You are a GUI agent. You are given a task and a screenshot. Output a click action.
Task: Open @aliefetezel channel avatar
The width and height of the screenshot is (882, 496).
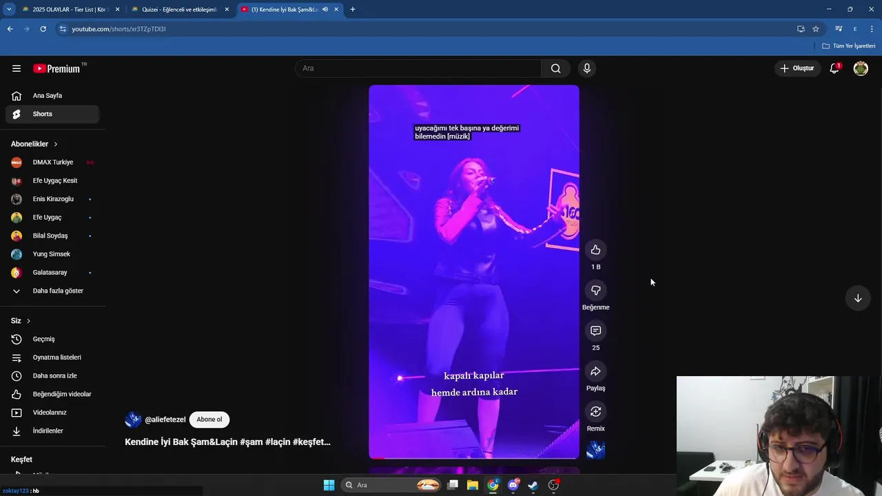pos(133,420)
